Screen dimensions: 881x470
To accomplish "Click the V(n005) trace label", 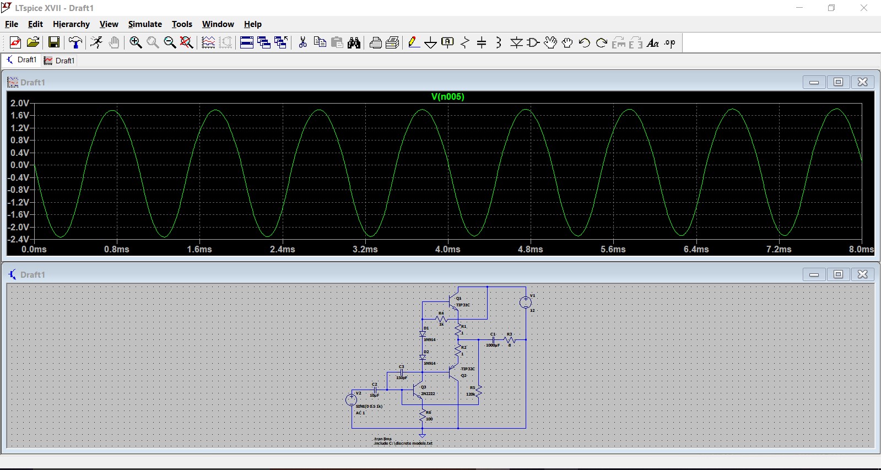I will (x=447, y=96).
